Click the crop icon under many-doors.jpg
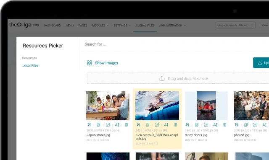The height and width of the screenshot is (160, 269). coord(187,125)
